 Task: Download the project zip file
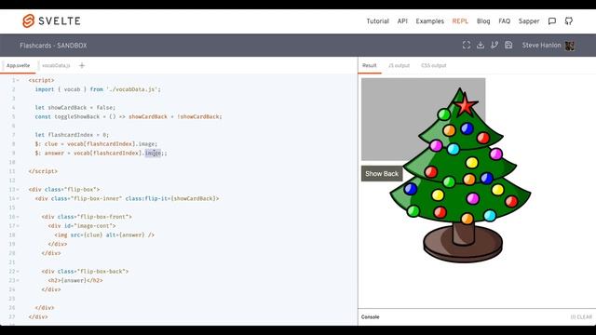pos(481,46)
